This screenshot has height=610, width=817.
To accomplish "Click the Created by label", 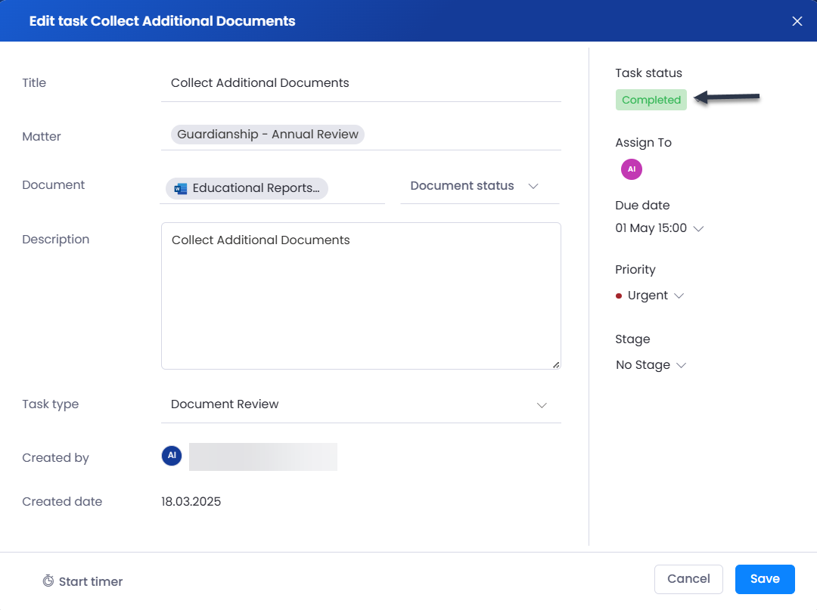I will coord(55,457).
